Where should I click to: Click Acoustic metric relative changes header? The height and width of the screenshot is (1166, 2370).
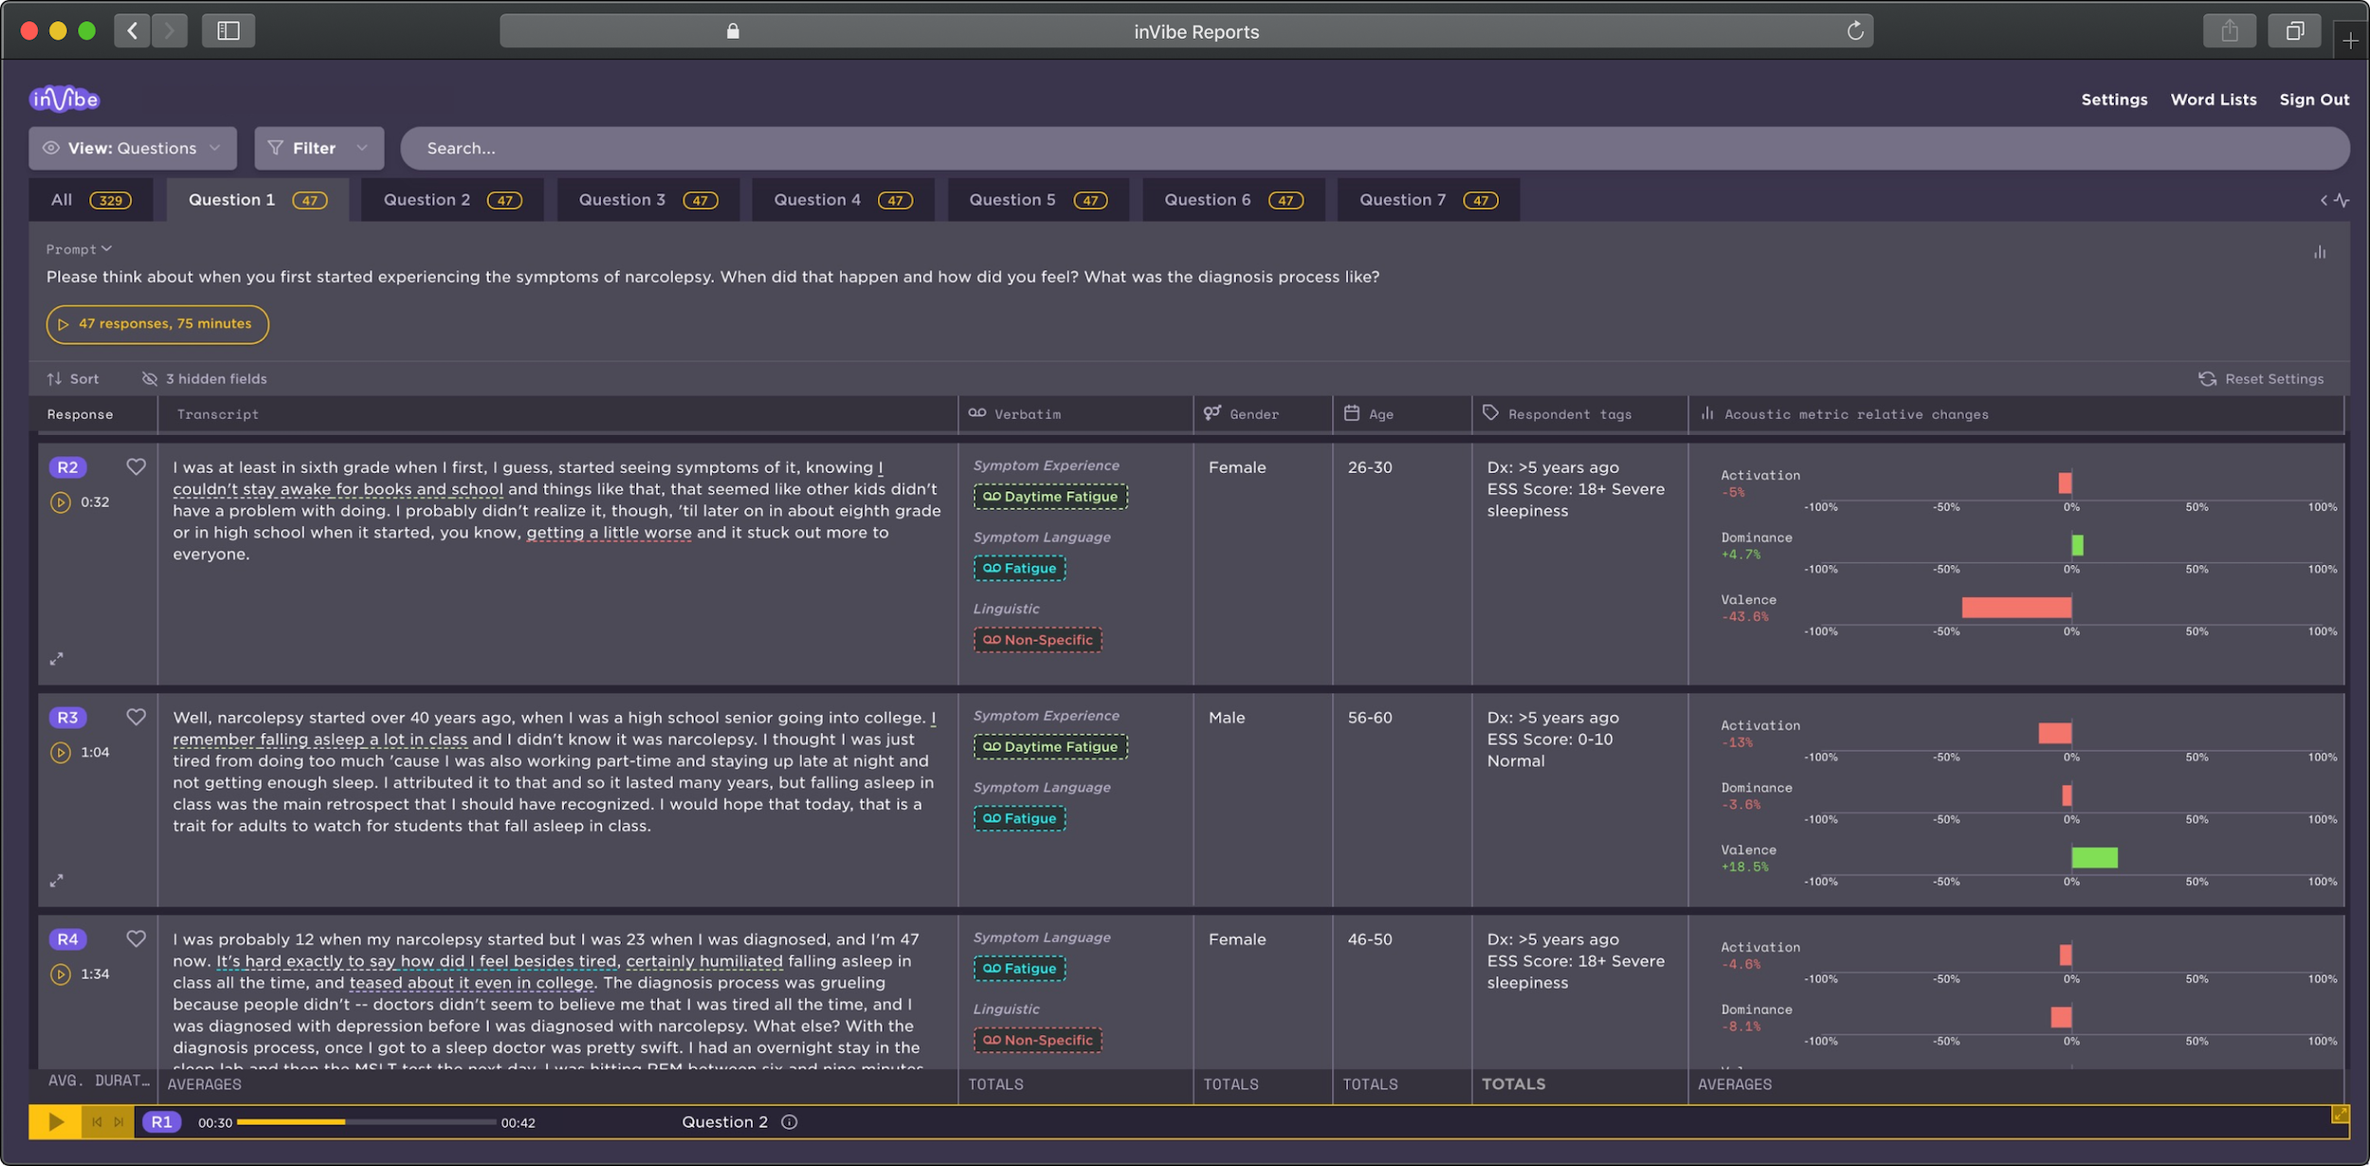(x=2015, y=414)
